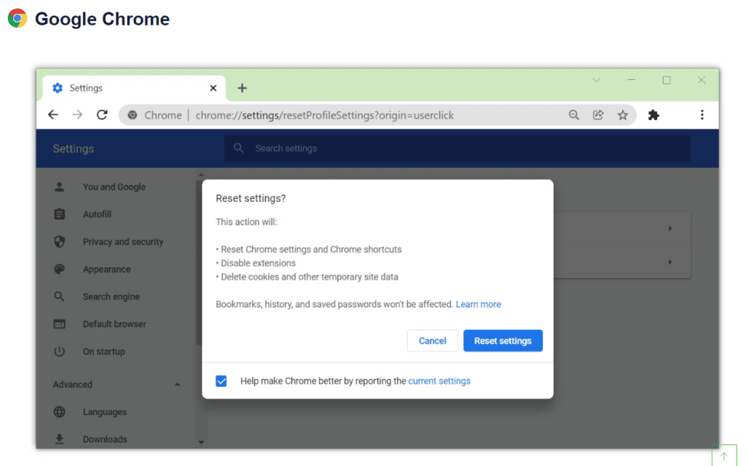
Task: Click the You and Google person icon
Action: click(x=60, y=187)
